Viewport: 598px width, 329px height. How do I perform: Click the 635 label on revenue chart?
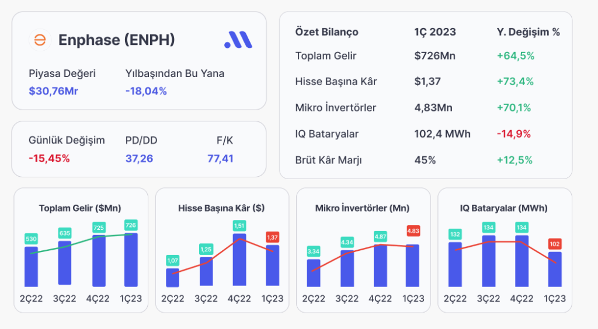[64, 233]
